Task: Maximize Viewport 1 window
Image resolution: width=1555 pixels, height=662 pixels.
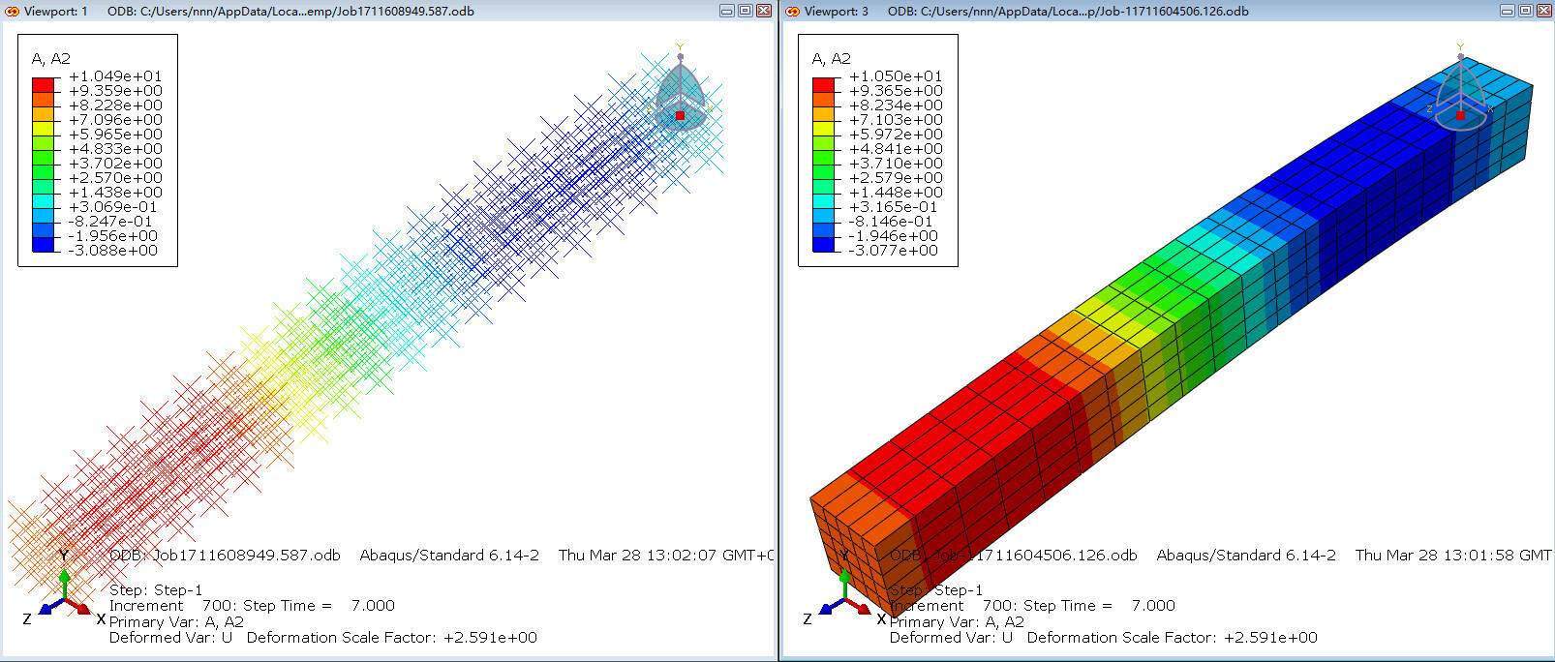Action: pyautogui.click(x=746, y=11)
